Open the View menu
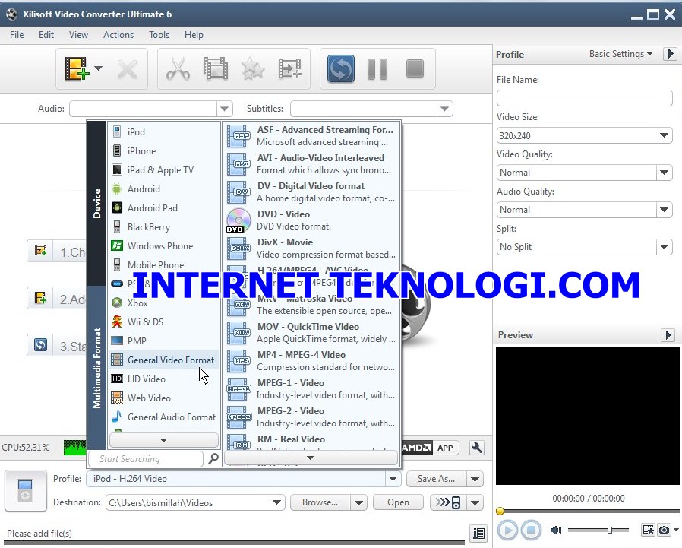Screen dimensions: 682x548 point(78,35)
